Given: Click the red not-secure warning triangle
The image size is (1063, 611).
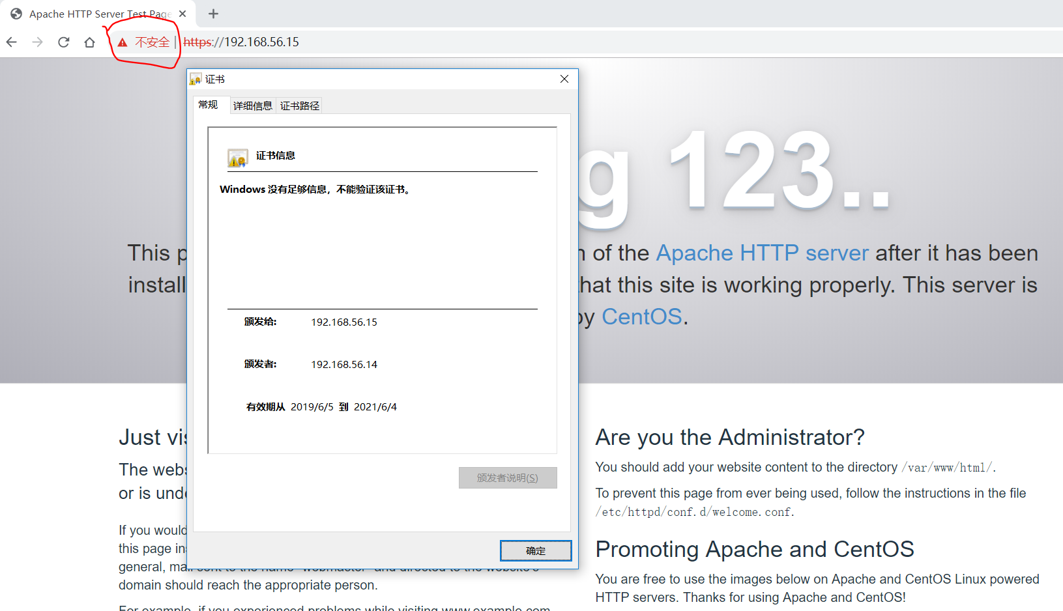Looking at the screenshot, I should 123,42.
